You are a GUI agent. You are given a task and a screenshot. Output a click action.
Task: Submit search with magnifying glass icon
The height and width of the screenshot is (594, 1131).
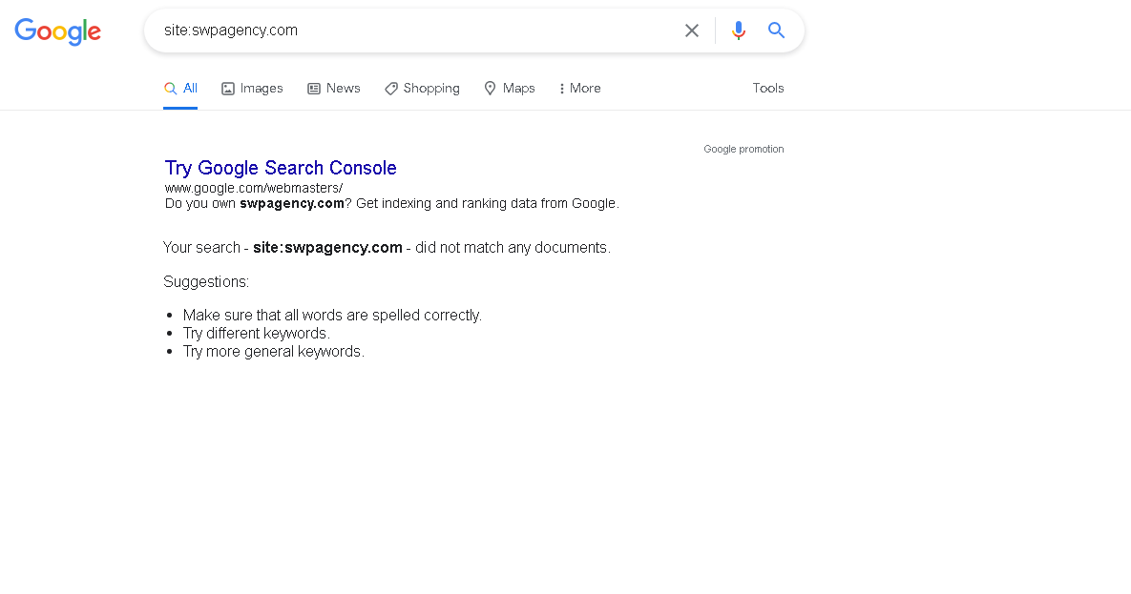[776, 31]
